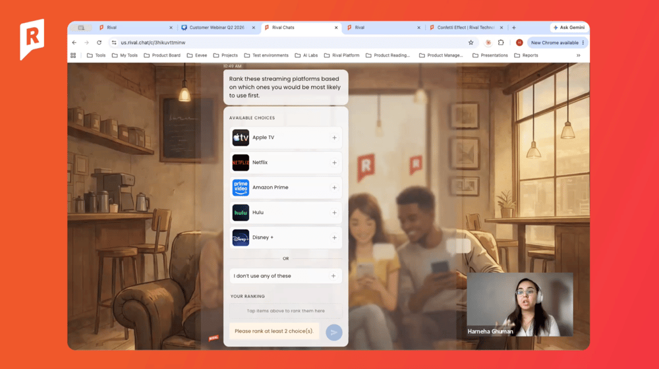Click New Chrome available update button
Viewport: 659px width, 369px height.
pyautogui.click(x=558, y=42)
